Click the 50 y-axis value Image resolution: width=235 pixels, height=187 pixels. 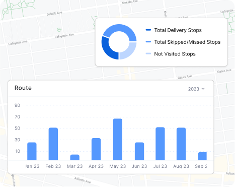coord(17,129)
